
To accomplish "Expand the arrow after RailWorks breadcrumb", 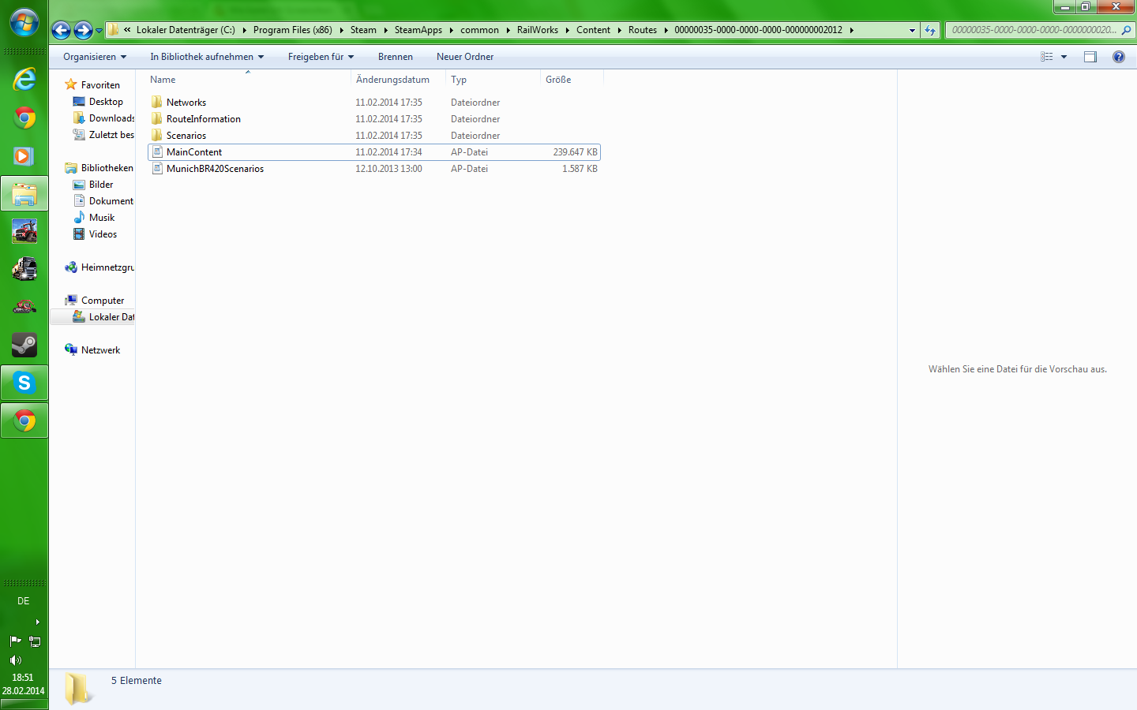I will pos(567,30).
